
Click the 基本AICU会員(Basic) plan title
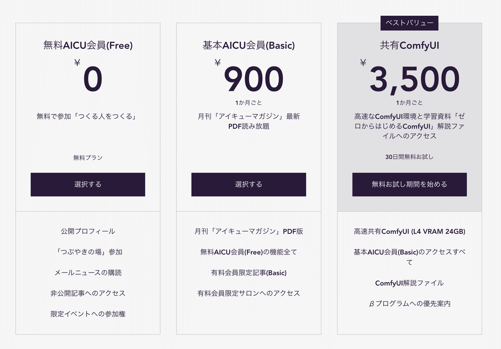pos(248,45)
